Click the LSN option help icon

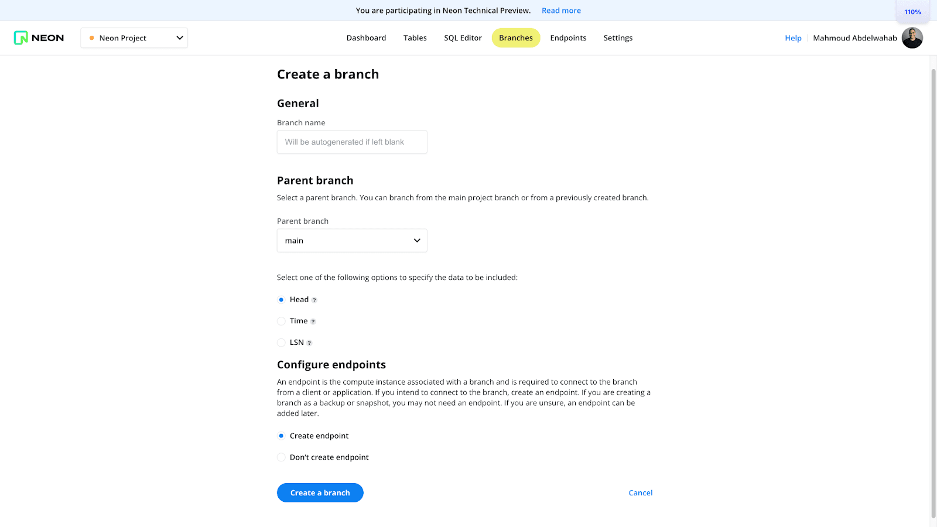coord(309,343)
